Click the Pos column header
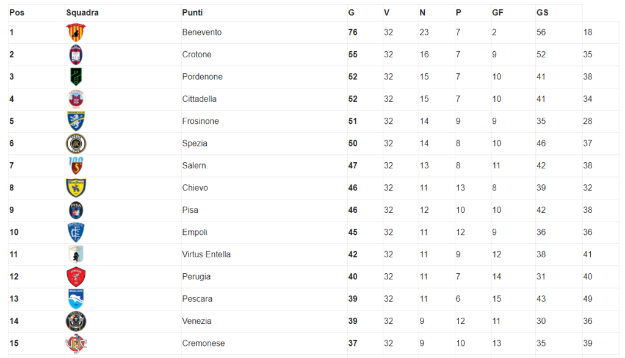 point(16,13)
